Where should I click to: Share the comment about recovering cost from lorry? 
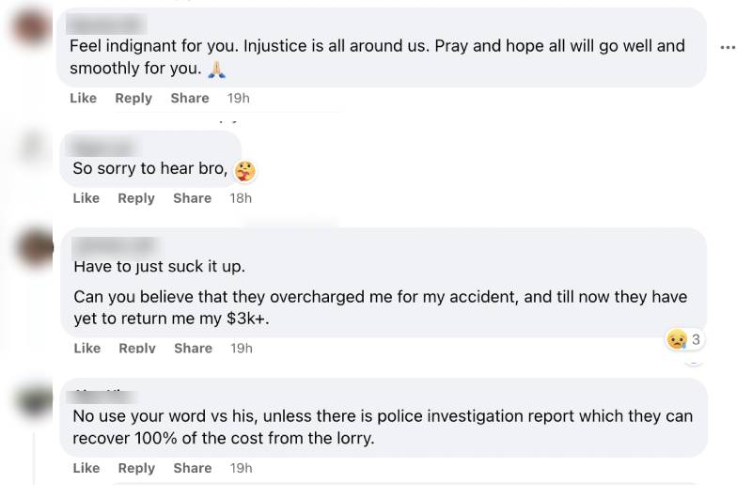click(192, 468)
